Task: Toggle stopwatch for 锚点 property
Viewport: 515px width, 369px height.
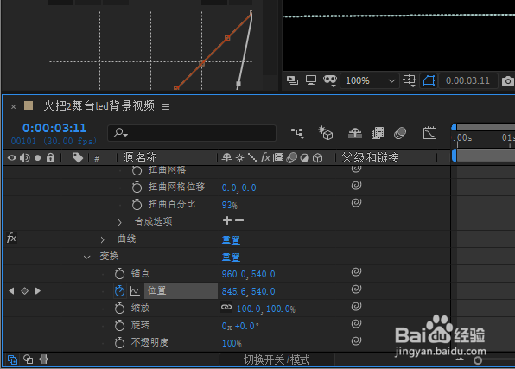Action: [x=119, y=273]
